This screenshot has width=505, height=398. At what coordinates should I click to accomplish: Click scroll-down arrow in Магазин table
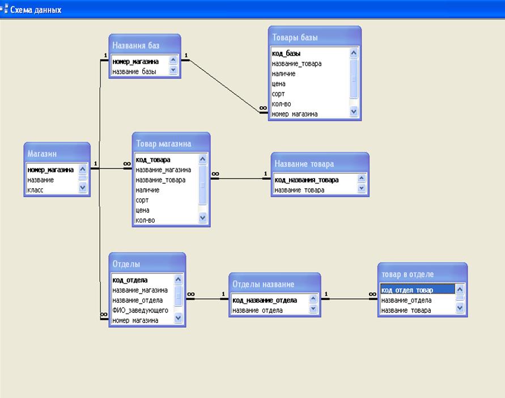click(x=83, y=187)
